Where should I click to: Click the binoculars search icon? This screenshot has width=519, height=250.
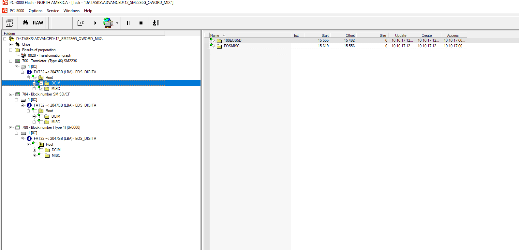coord(25,22)
